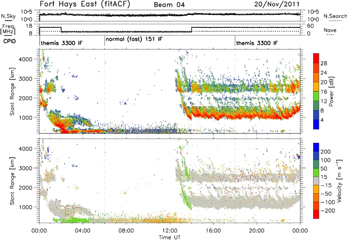Click the 'Power [dB]' color bar label
Screen dimensions: 347x240
(x=331, y=91)
